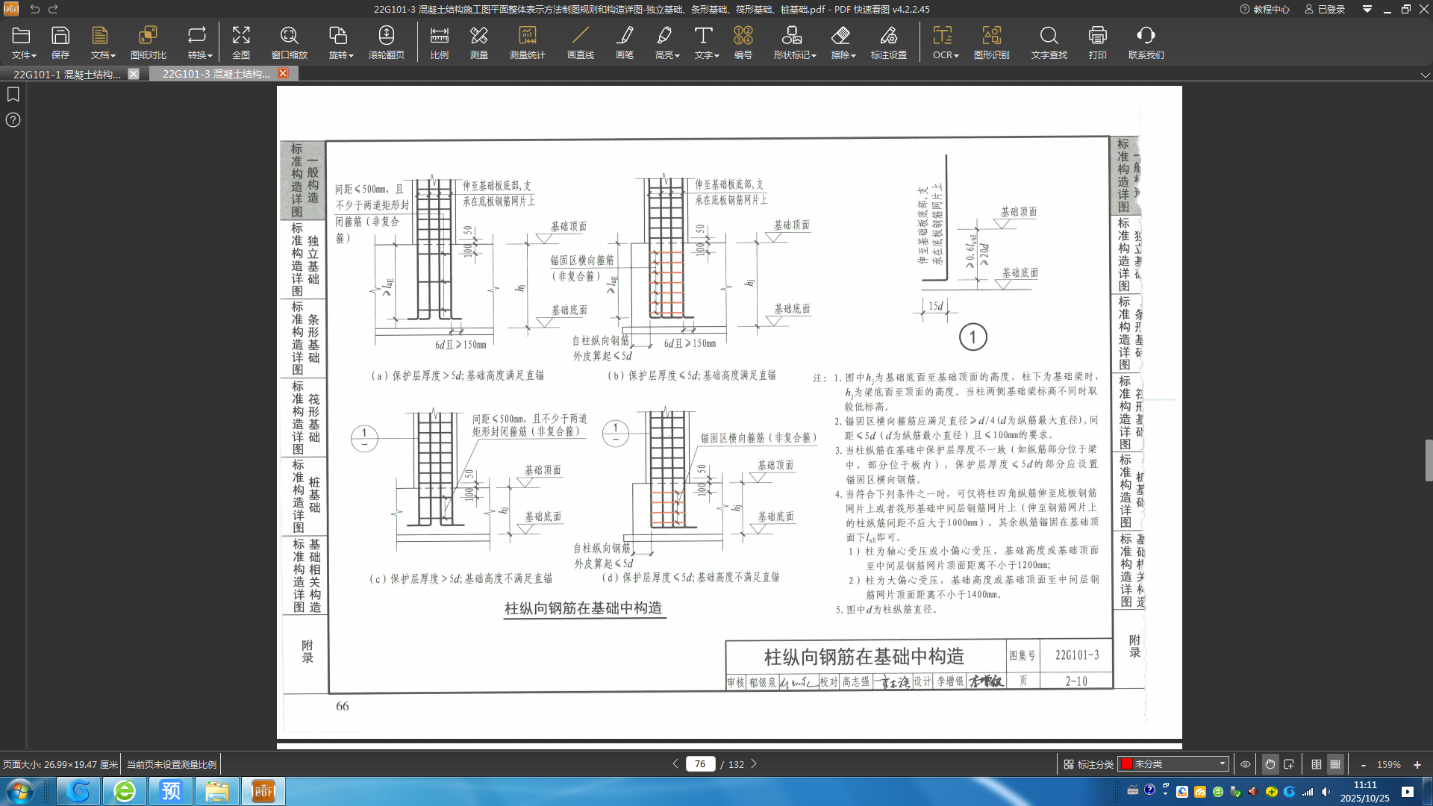Viewport: 1433px width, 806px height.
Task: Click the 画直线 draw line tool
Action: point(580,43)
